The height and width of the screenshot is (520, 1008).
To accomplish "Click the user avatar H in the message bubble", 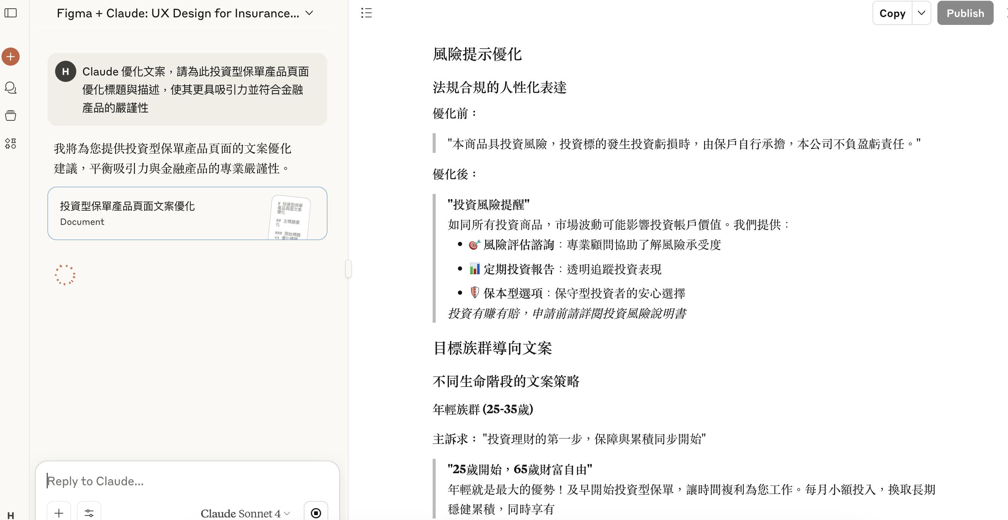I will point(65,71).
